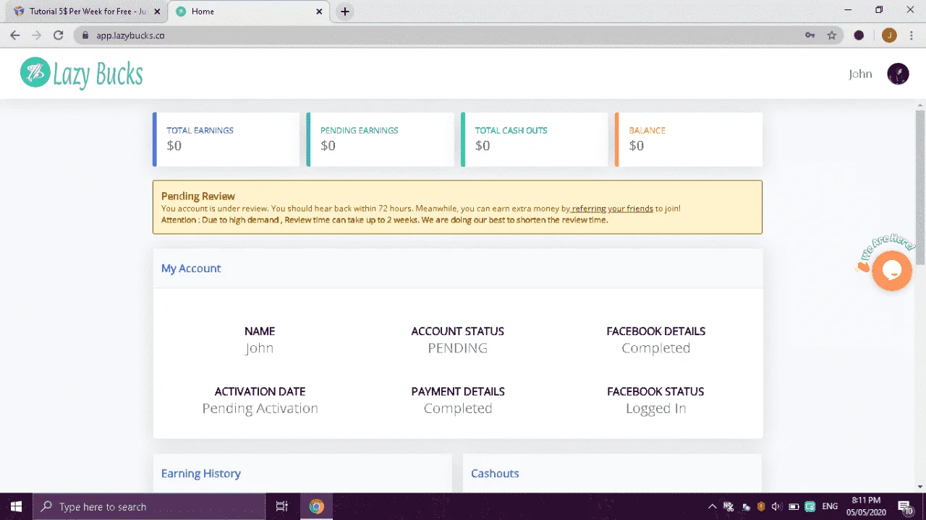View site info via padlock icon

click(85, 35)
